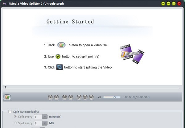
Task: Click the 0:00:00.0 / 0:00:00.0 time display
Action: [x=136, y=97]
